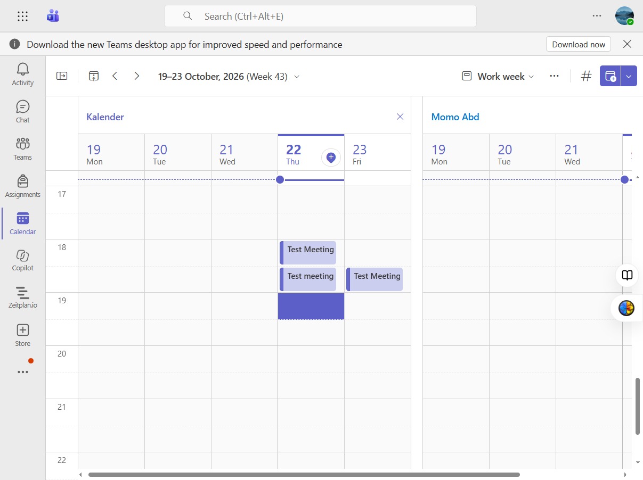The height and width of the screenshot is (480, 643).
Task: Go to the previous week
Action: (115, 76)
